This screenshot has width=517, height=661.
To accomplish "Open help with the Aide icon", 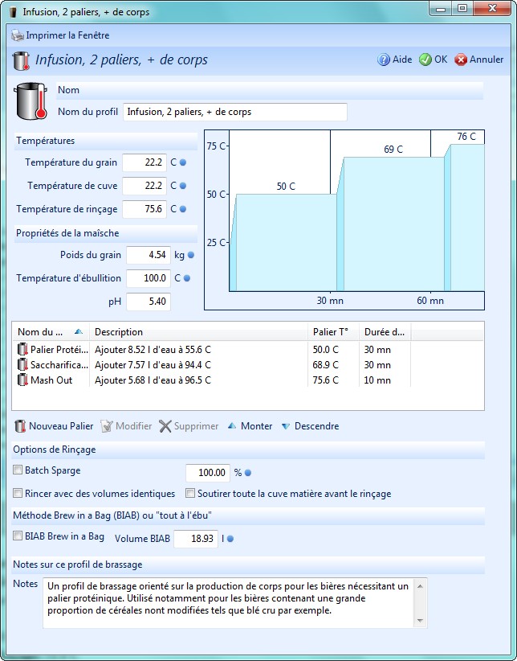I will click(x=384, y=60).
